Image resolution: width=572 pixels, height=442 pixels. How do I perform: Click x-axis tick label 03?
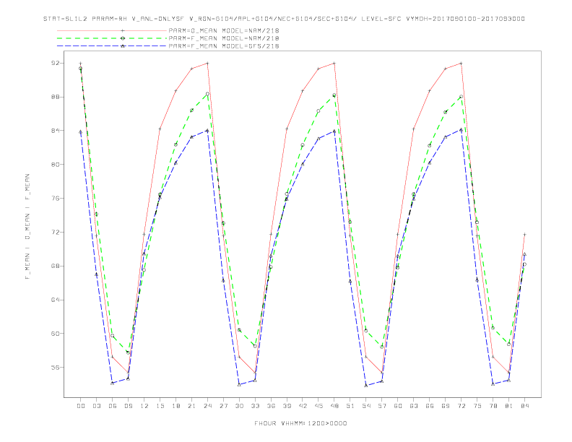point(96,406)
